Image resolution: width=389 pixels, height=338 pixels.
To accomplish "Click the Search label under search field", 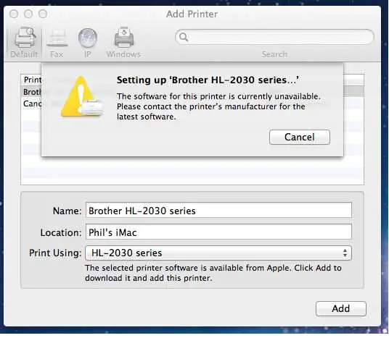I will [x=274, y=54].
